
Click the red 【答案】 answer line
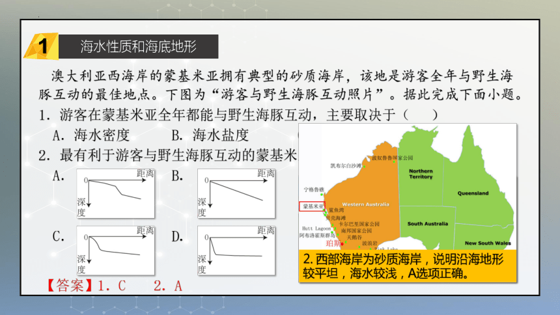[x=114, y=286]
